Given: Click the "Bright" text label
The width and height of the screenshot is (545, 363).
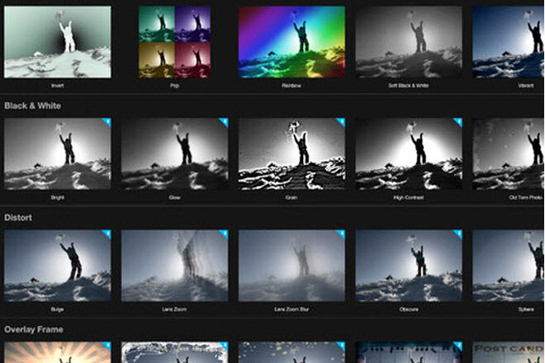Looking at the screenshot, I should [57, 198].
